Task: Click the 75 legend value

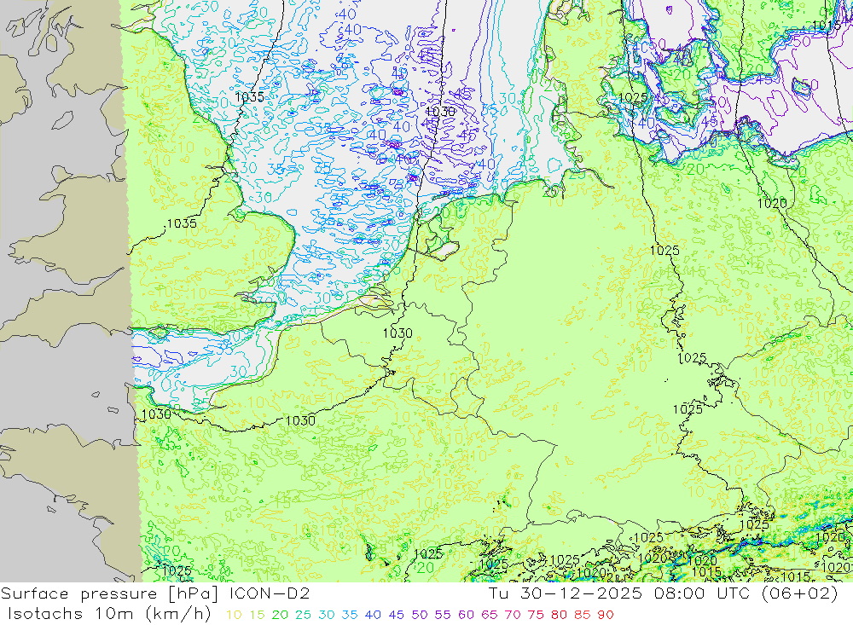Action: pos(536,616)
